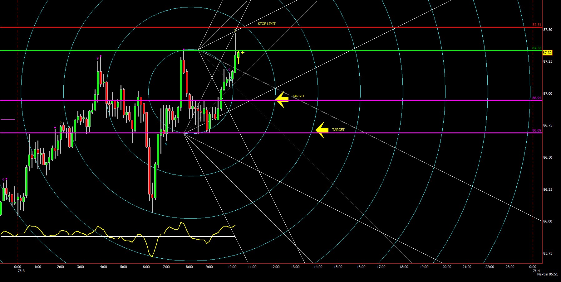Click the 3:00 time axis label
561x282 pixels.
coord(80,267)
